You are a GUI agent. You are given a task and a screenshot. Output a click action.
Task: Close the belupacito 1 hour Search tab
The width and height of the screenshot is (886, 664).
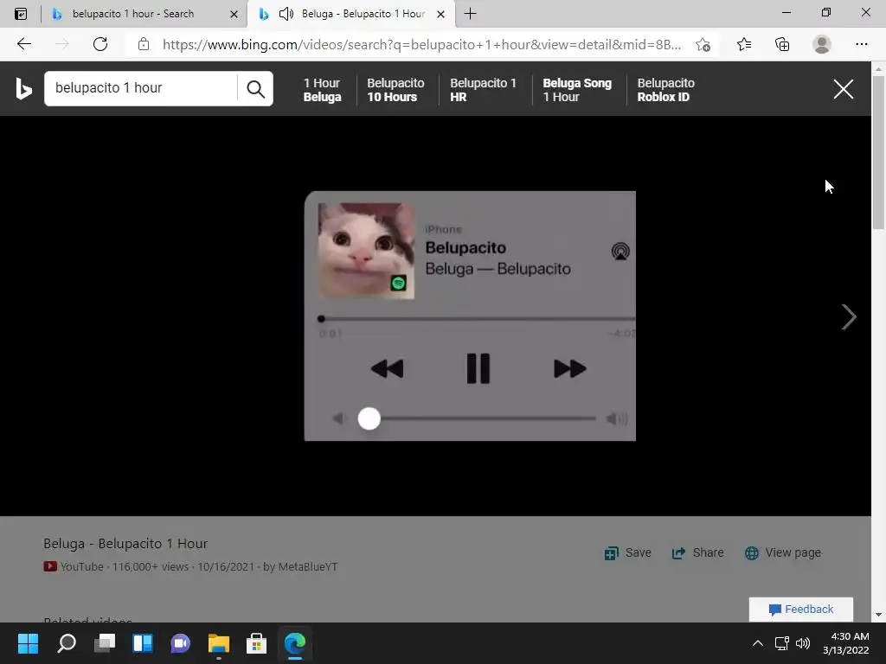[234, 14]
